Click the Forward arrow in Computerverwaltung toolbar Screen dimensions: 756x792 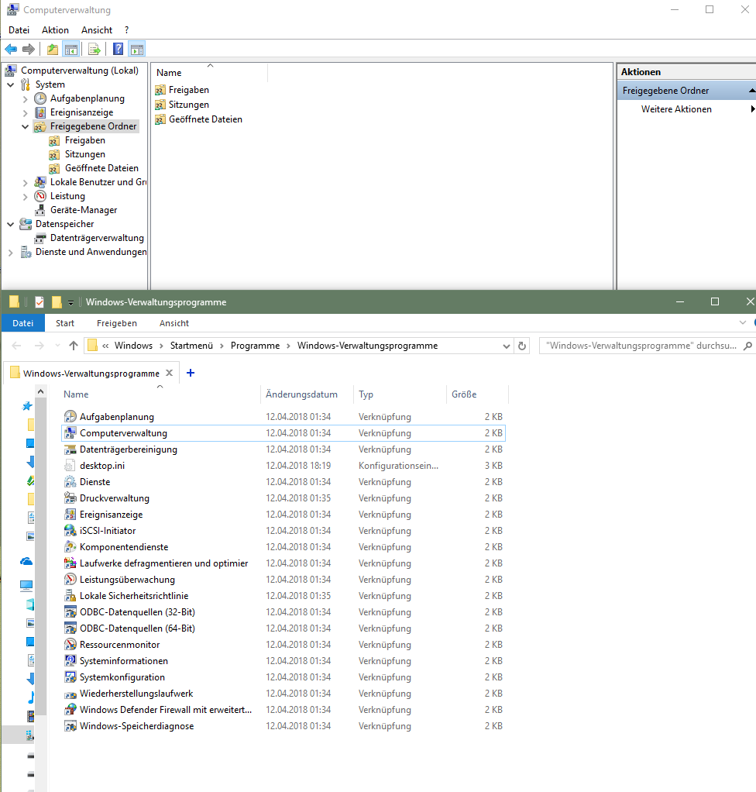point(29,49)
